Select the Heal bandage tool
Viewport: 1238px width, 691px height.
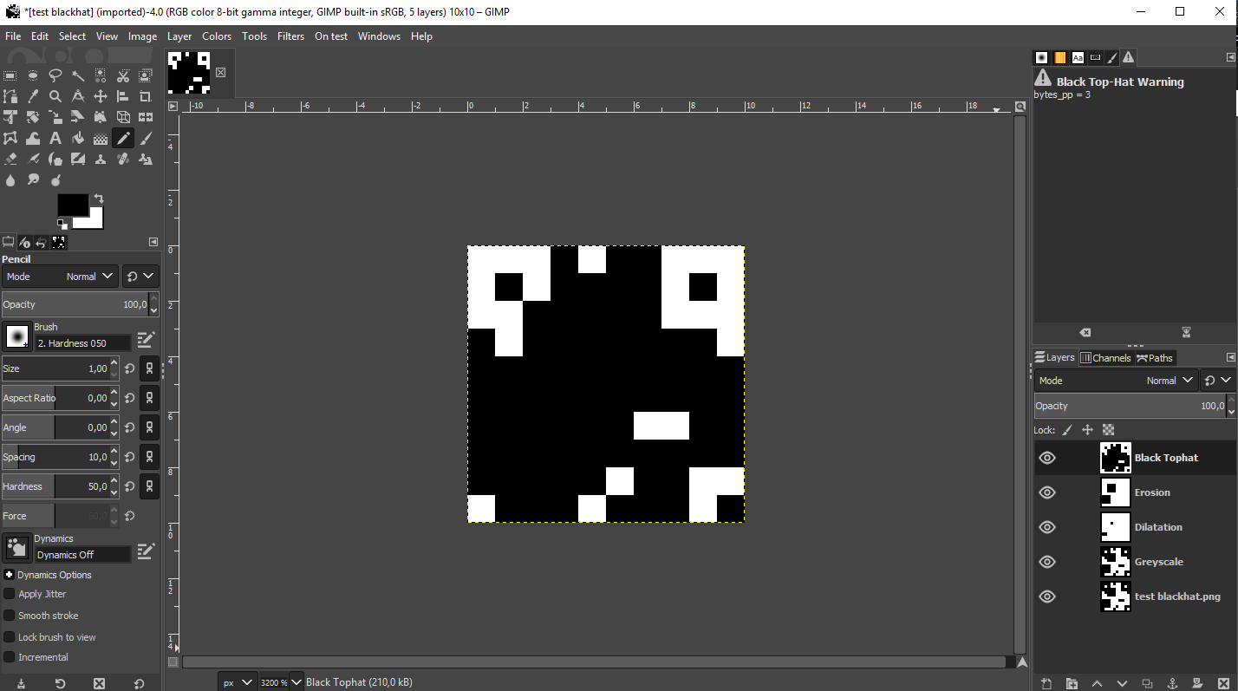click(x=123, y=159)
